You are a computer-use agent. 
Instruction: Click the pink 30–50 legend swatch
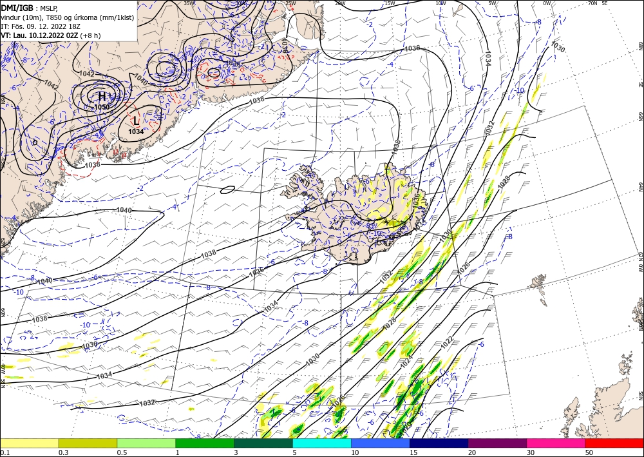click(556, 443)
